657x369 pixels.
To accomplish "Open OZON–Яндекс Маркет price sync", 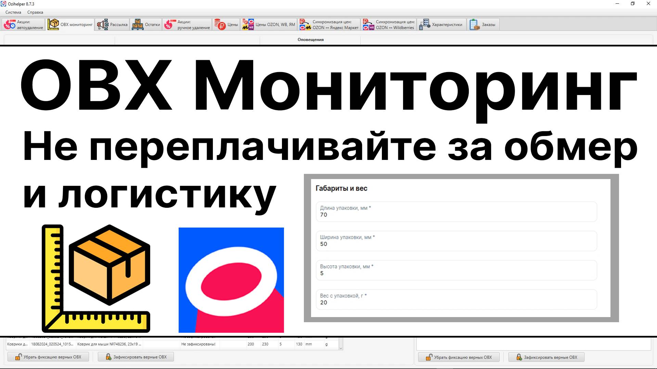I will [329, 25].
